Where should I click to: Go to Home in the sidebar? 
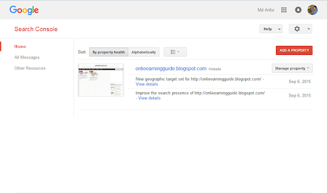(x=20, y=46)
